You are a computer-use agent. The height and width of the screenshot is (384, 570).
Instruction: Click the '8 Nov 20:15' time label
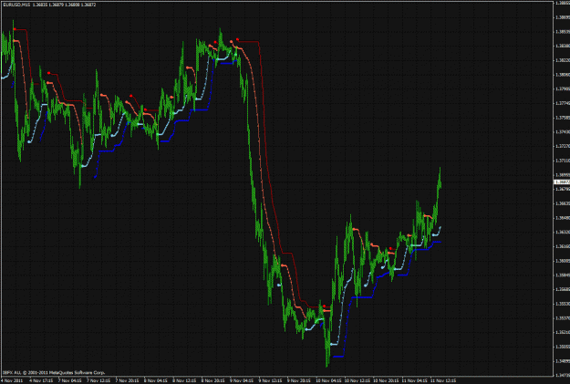pos(213,380)
